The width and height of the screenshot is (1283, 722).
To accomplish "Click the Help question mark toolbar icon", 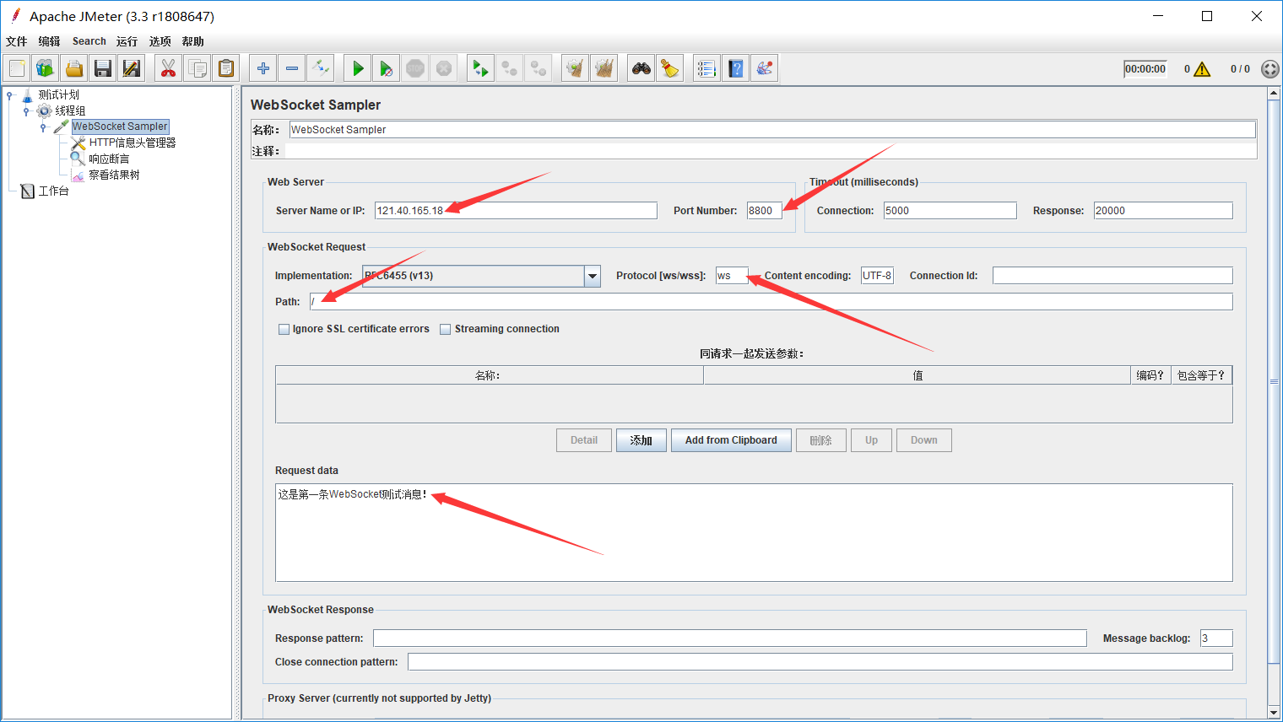I will (736, 68).
